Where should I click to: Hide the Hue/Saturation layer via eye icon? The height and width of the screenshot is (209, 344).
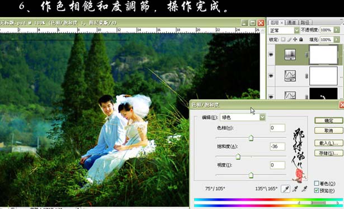[271, 55]
